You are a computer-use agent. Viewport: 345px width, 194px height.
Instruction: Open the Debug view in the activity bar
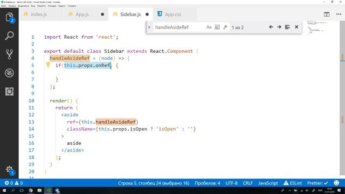click(9, 73)
